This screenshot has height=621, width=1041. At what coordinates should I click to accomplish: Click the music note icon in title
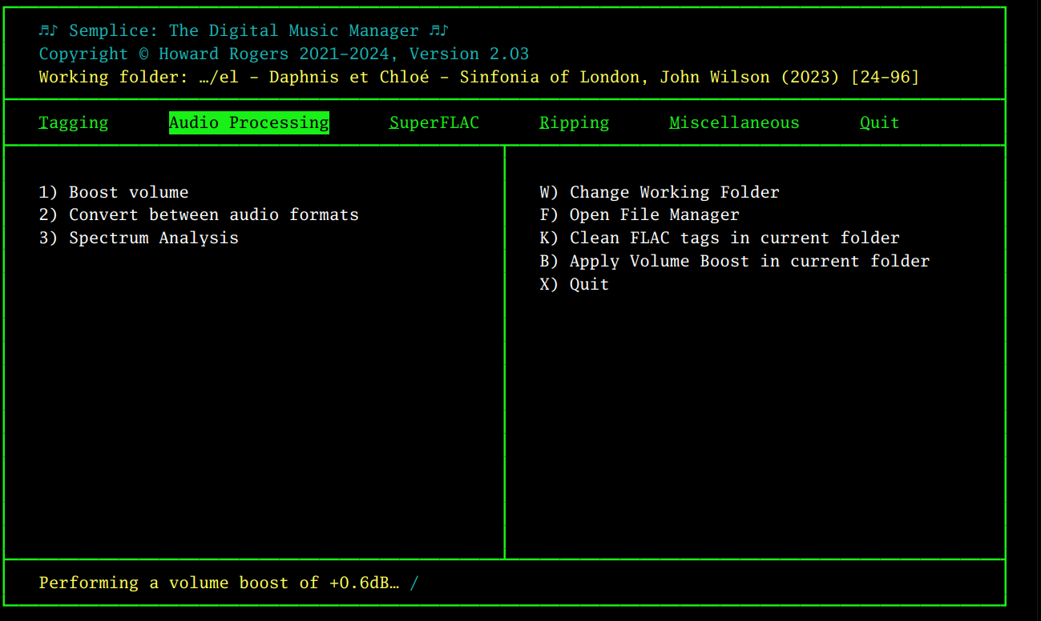point(48,30)
